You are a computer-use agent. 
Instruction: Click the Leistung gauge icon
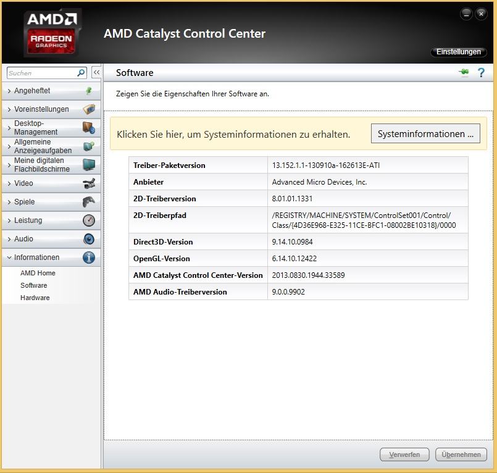point(89,220)
